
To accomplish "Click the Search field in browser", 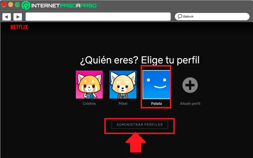I will click(212, 17).
